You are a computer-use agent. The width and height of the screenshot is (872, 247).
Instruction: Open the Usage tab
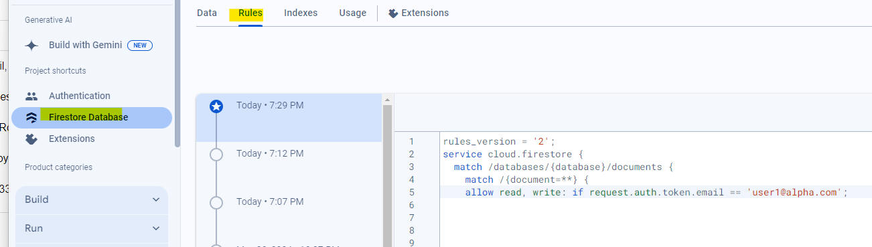[352, 13]
